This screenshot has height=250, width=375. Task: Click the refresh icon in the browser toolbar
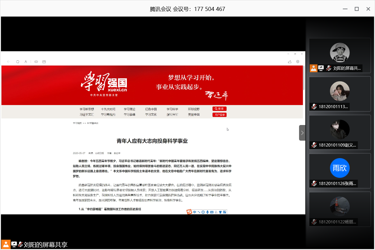pos(18,62)
